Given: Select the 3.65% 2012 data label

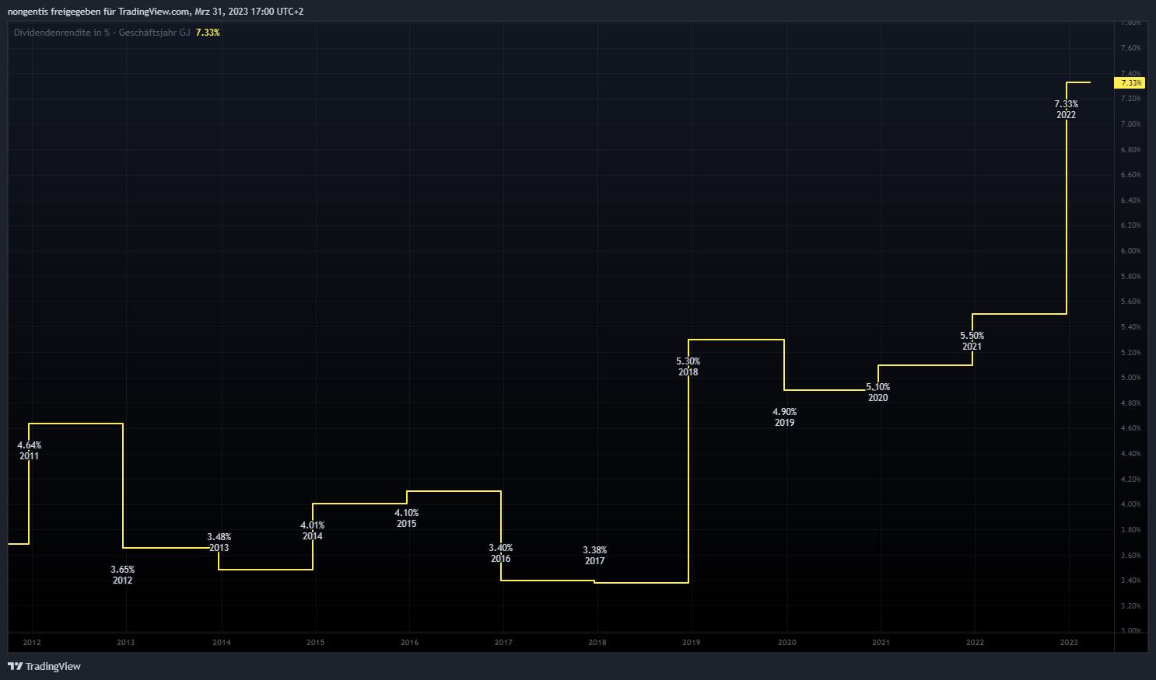Looking at the screenshot, I should coord(122,575).
